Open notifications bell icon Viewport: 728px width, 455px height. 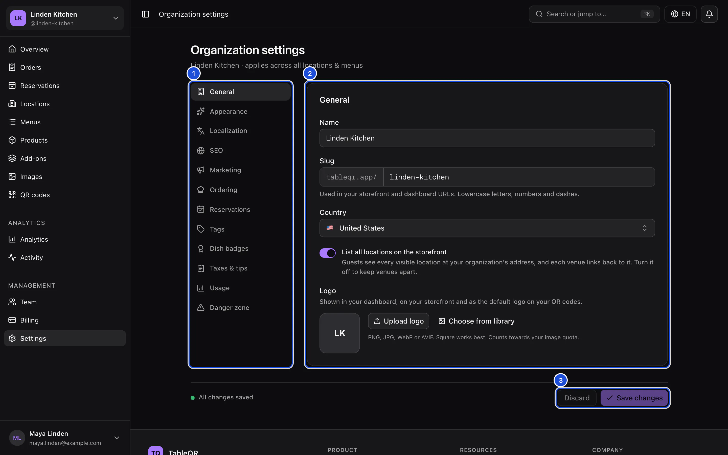(x=709, y=14)
